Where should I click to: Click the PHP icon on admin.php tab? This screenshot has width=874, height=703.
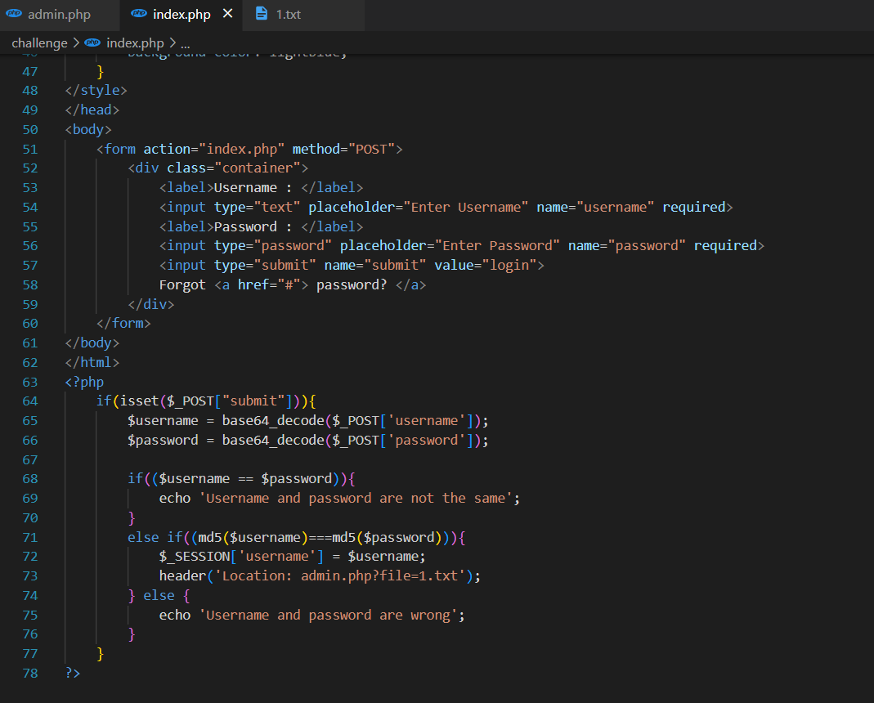click(x=14, y=14)
